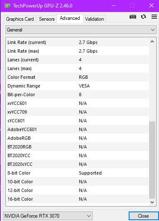This screenshot has width=159, height=221.
Task: Click the refresh icon
Action: point(144,17)
